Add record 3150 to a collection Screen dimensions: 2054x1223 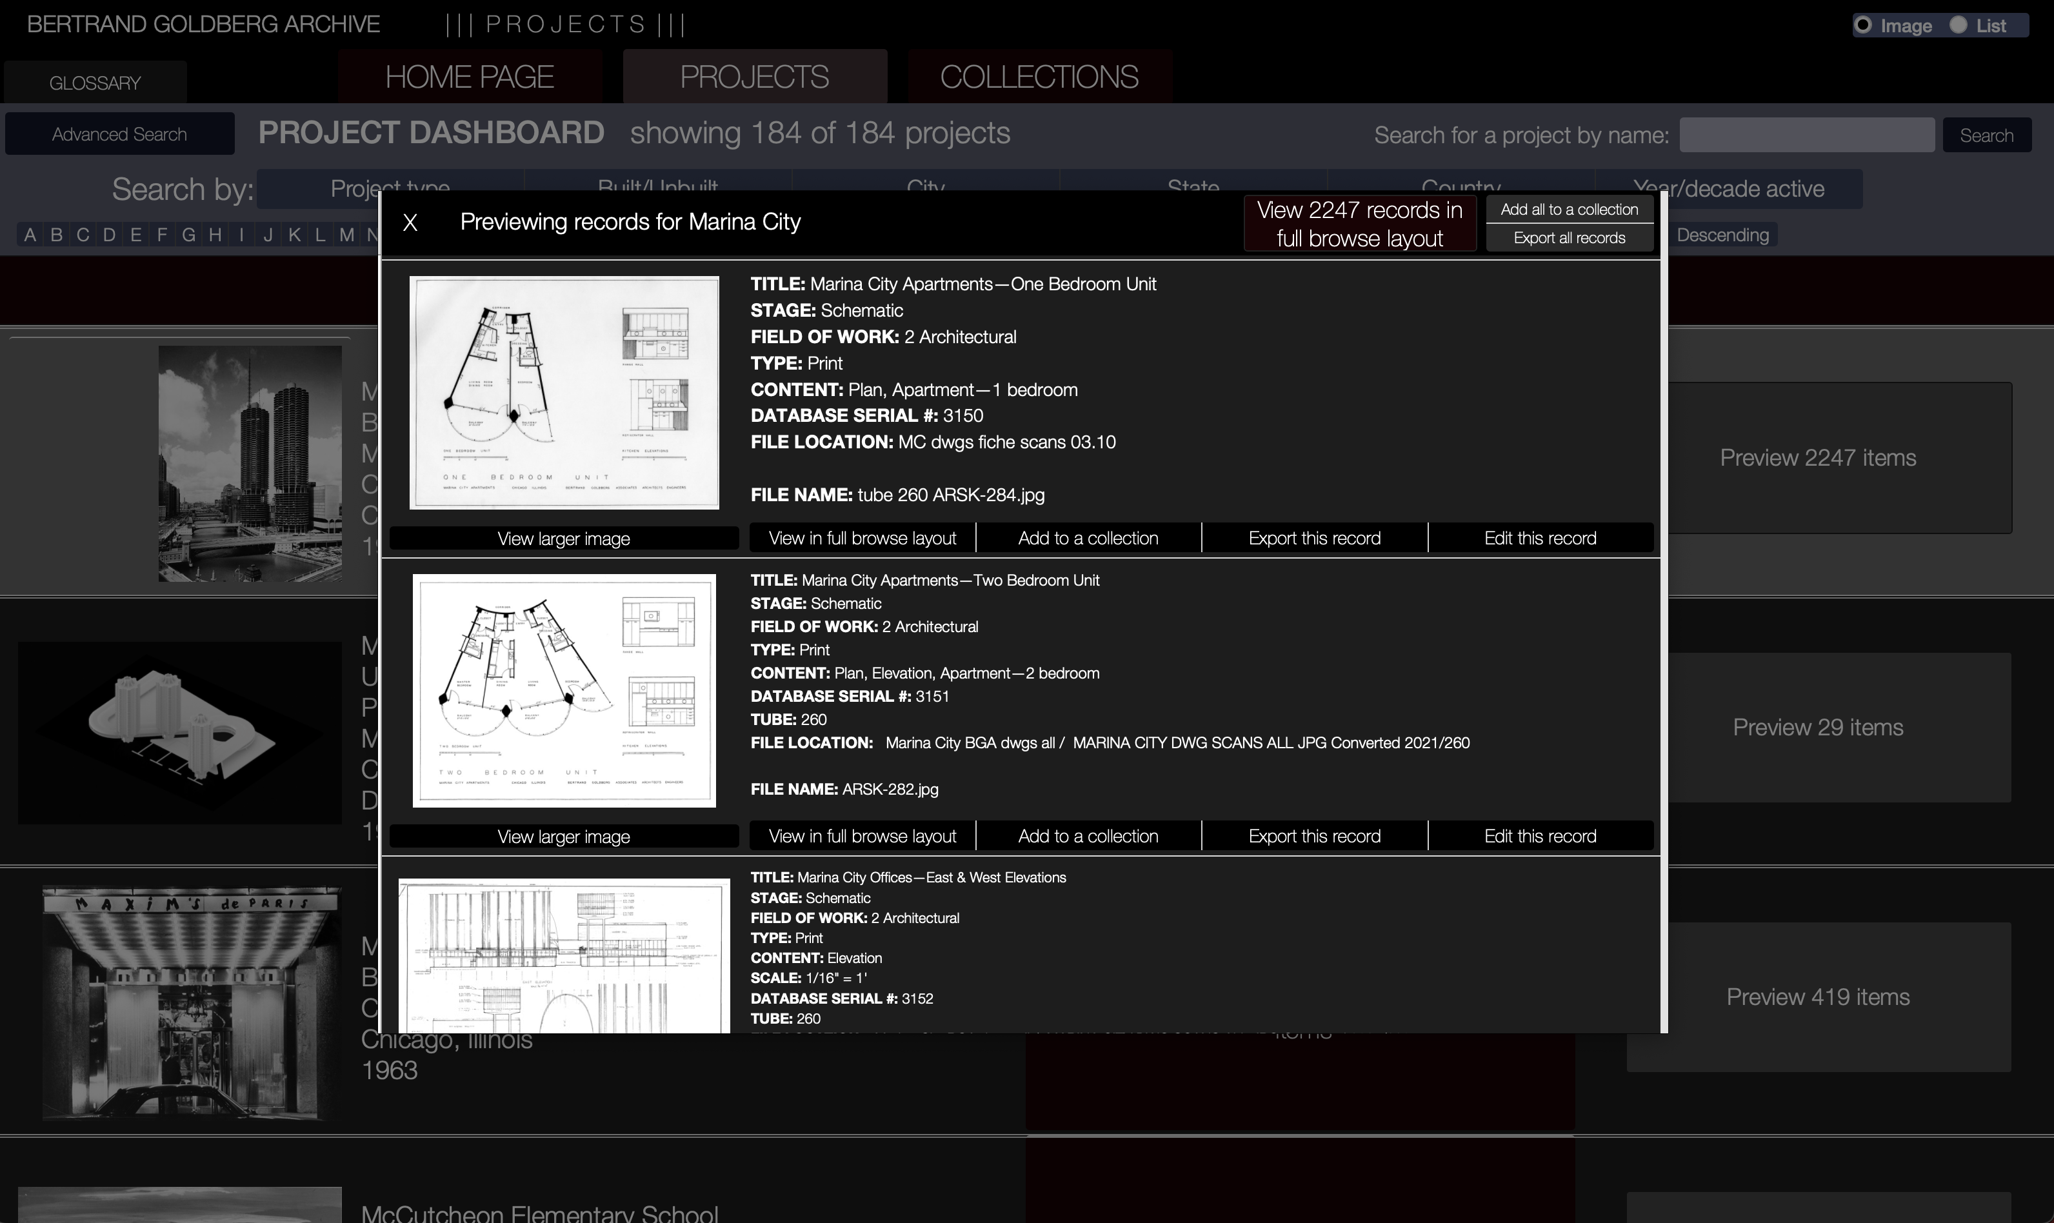tap(1088, 538)
